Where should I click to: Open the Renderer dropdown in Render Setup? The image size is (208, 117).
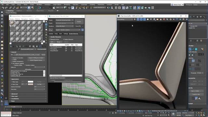(64, 26)
